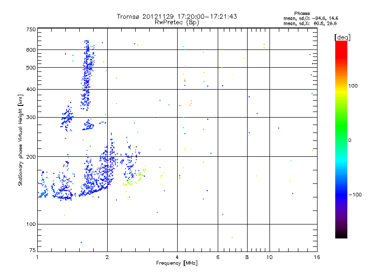Click y-axis tick label "300"

[31, 118]
